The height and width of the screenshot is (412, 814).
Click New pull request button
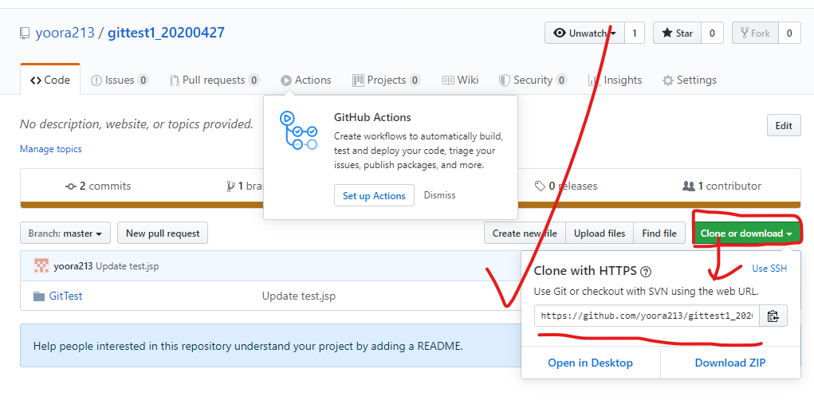tap(163, 233)
